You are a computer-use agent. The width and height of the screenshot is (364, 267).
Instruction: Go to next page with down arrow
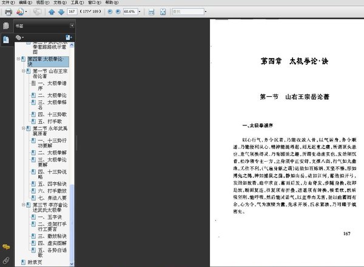61,12
